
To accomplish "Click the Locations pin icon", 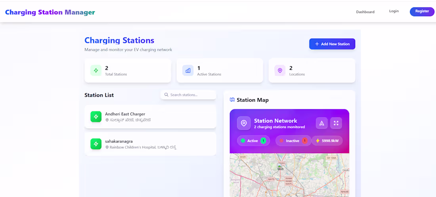I will (x=280, y=70).
